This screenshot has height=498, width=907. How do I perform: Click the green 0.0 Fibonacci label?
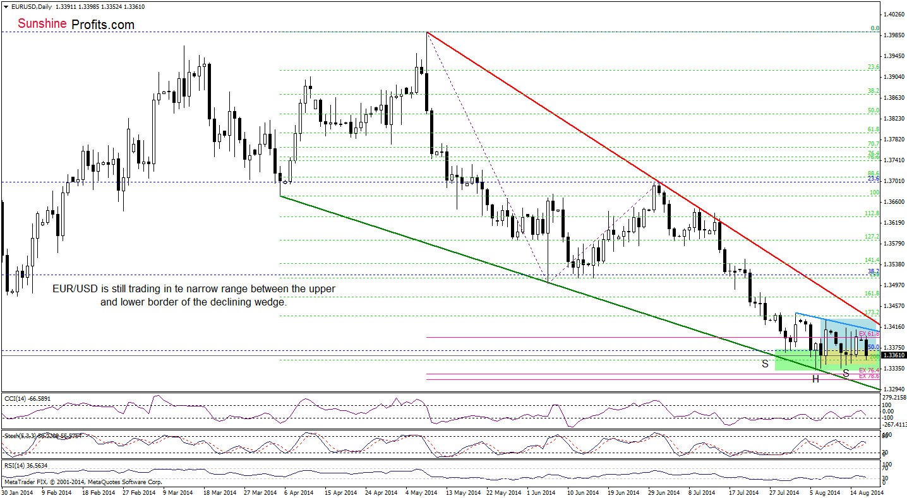(x=875, y=28)
